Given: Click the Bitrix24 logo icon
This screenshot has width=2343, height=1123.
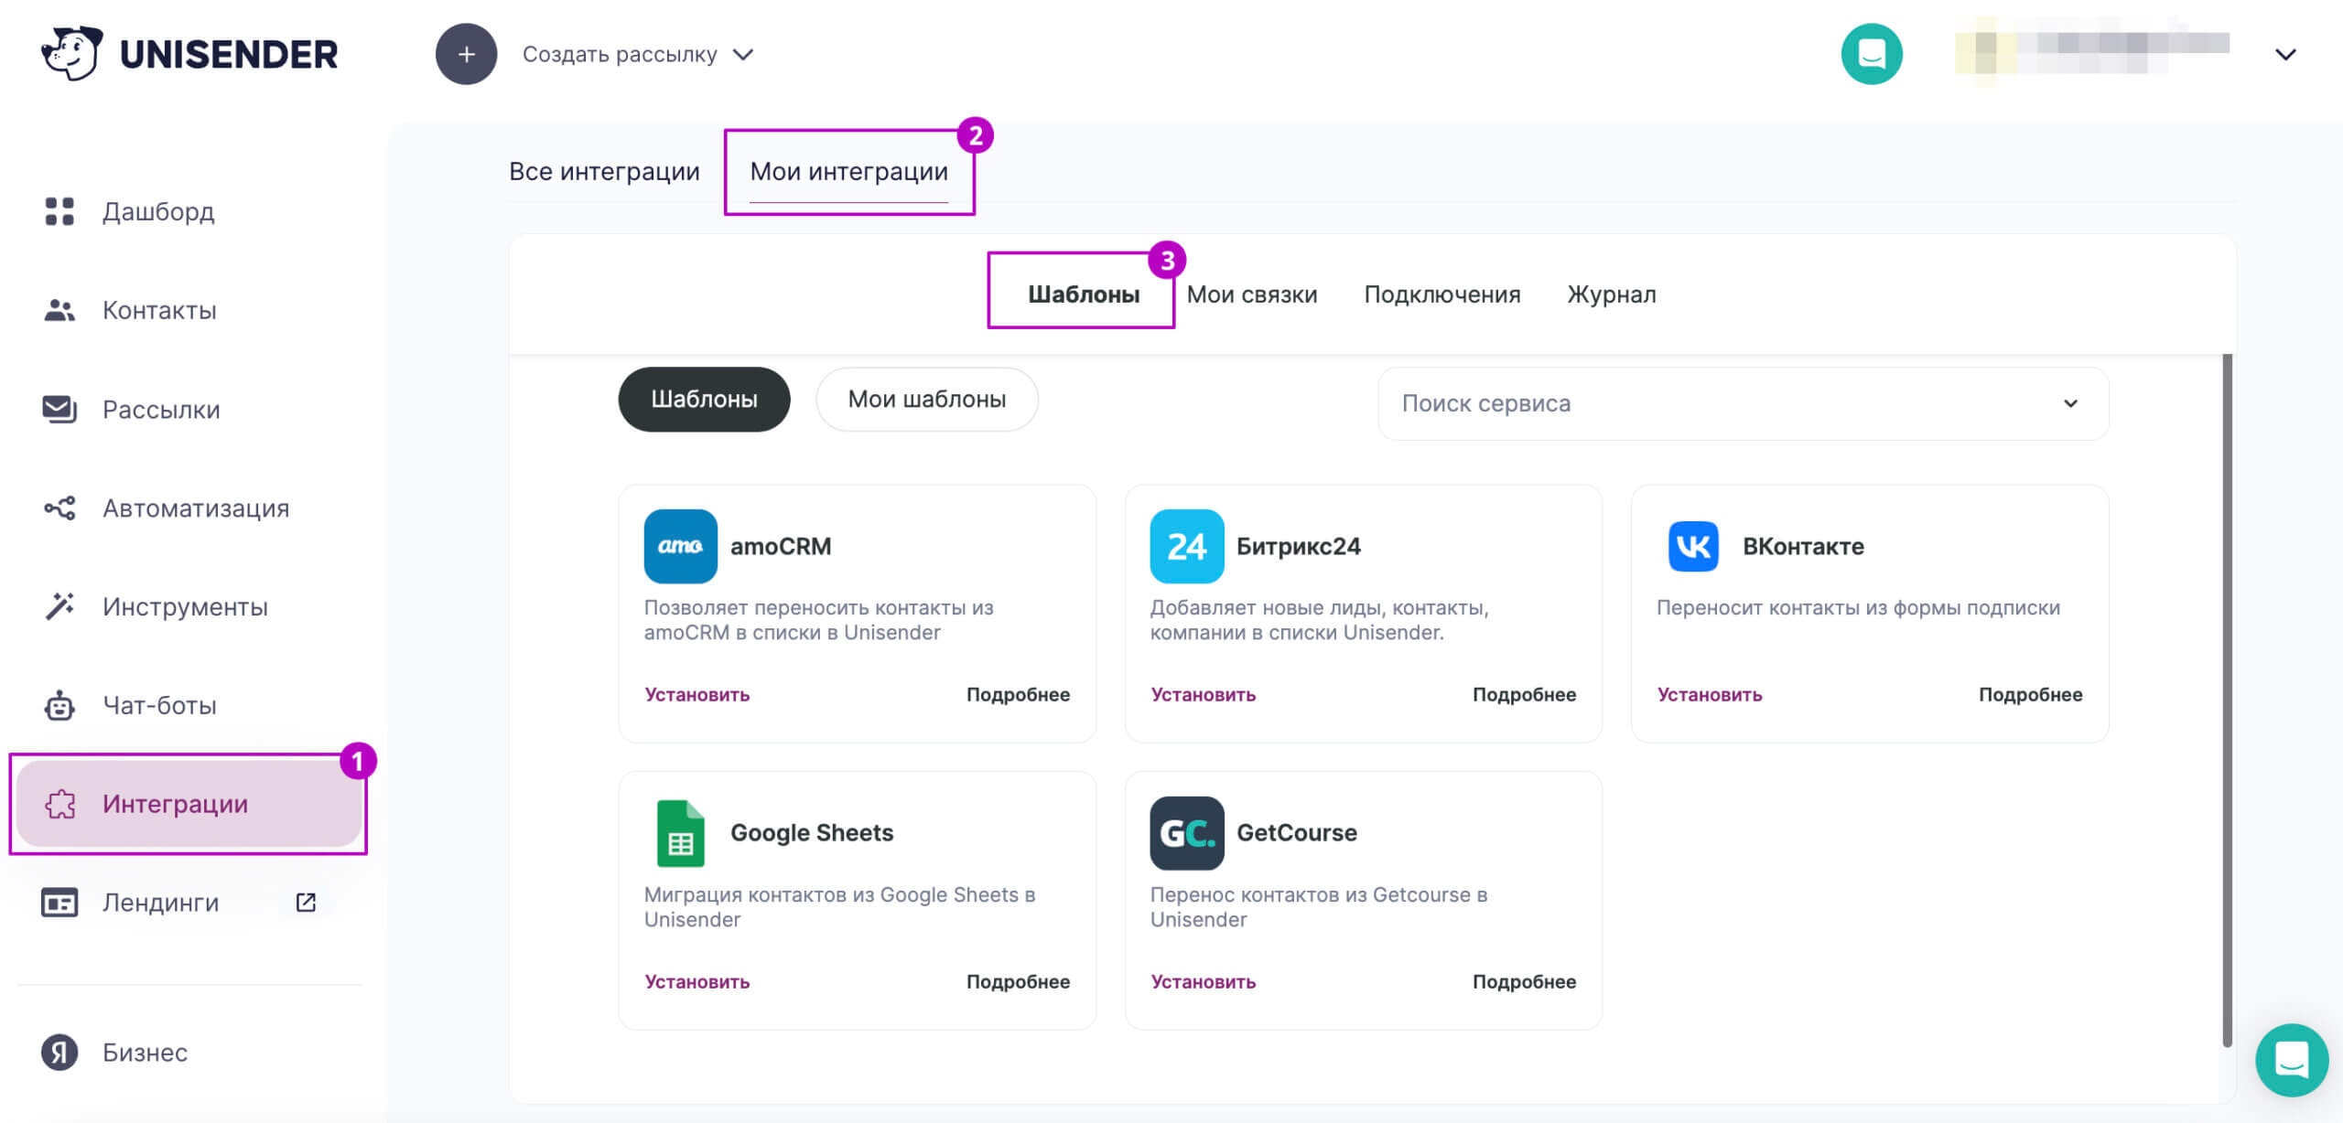Looking at the screenshot, I should click(x=1186, y=546).
